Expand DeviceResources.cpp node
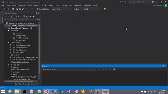 pos(11,45)
